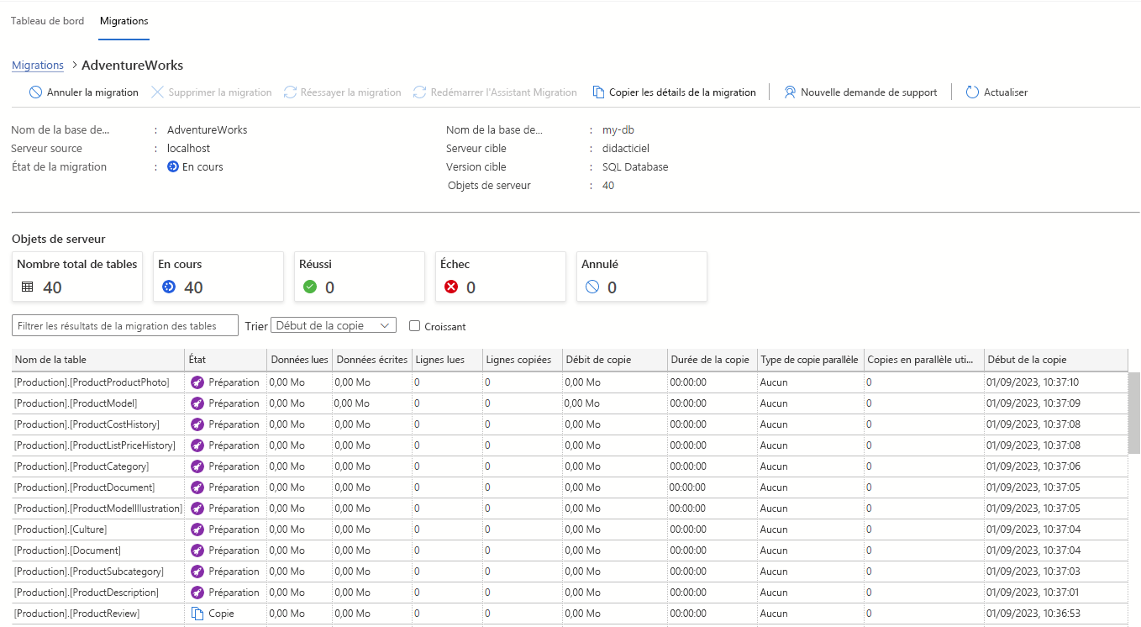Screen dimensions: 1141x627
Task: Click the Supprimer la migration X icon
Action: 157,92
